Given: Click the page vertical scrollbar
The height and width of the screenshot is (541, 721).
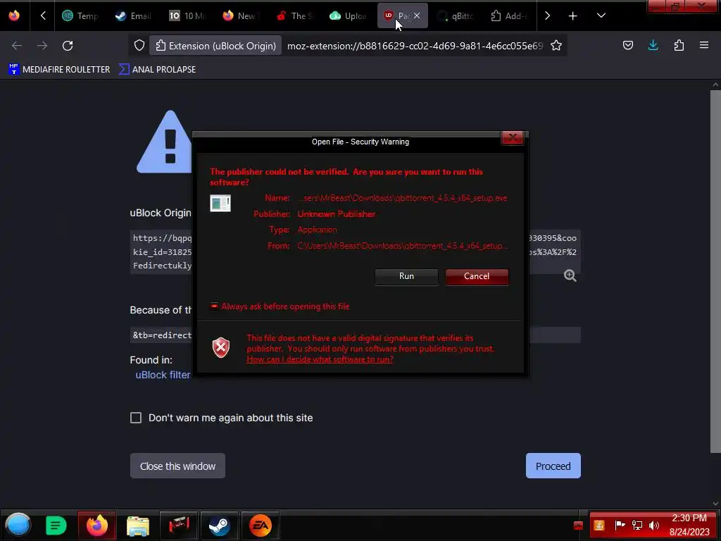Looking at the screenshot, I should pos(715,271).
